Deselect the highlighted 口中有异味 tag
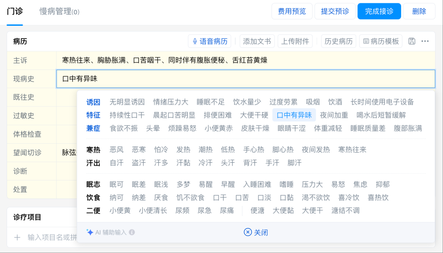 (x=294, y=115)
